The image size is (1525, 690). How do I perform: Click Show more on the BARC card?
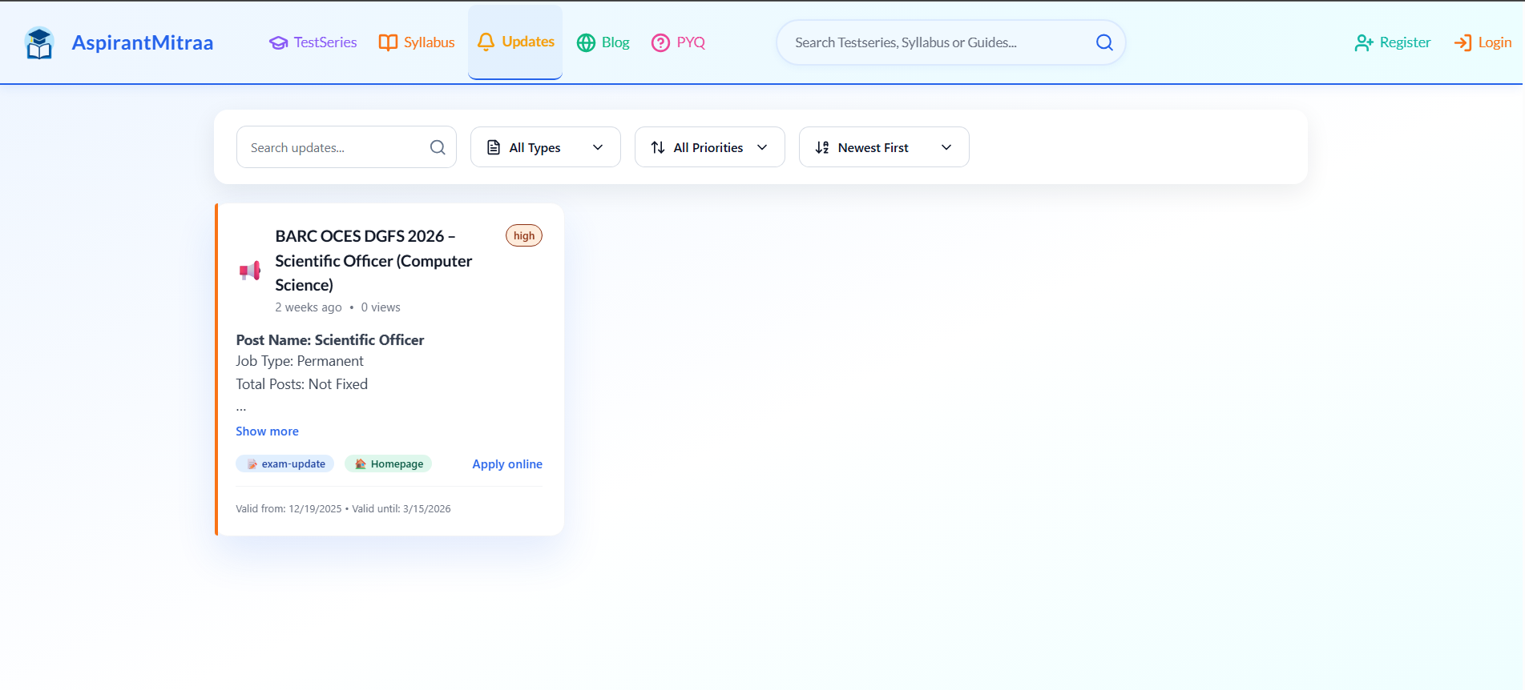pos(267,431)
